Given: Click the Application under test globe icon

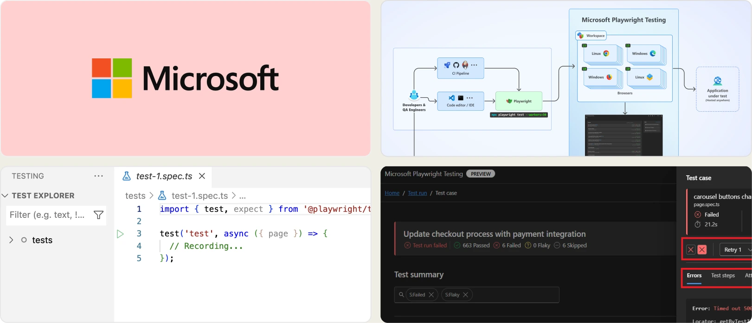Looking at the screenshot, I should pos(718,81).
